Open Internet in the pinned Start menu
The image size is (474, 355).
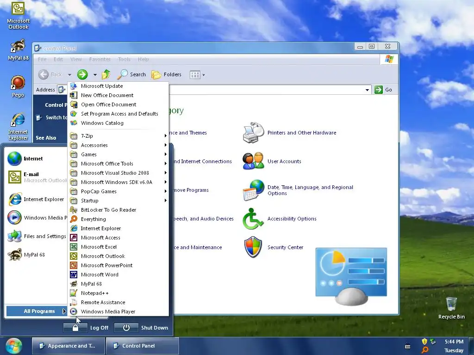[x=36, y=159]
